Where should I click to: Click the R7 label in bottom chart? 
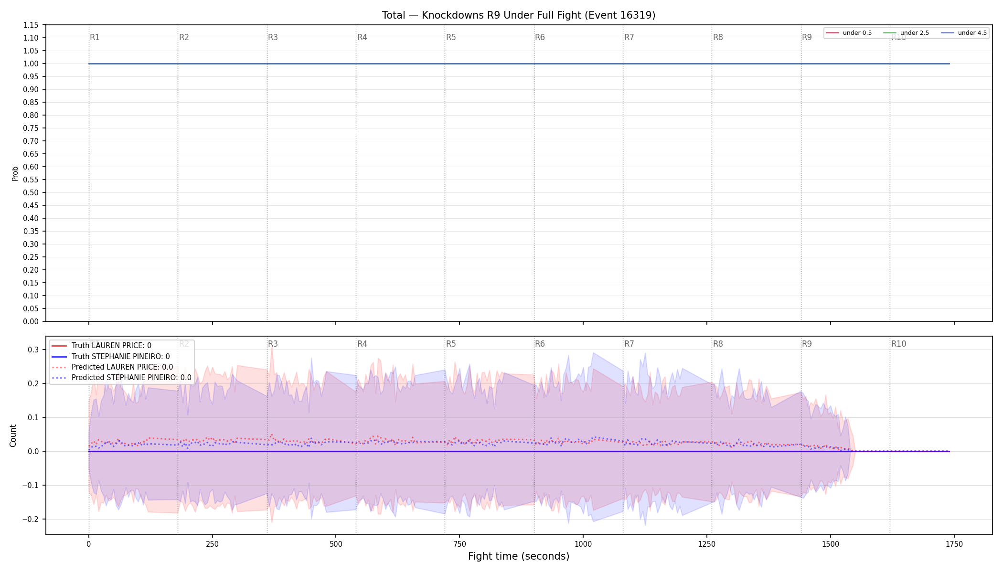629,344
